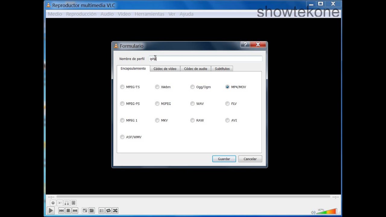
Task: Click the Nombre de perfil text field
Action: tap(206, 59)
